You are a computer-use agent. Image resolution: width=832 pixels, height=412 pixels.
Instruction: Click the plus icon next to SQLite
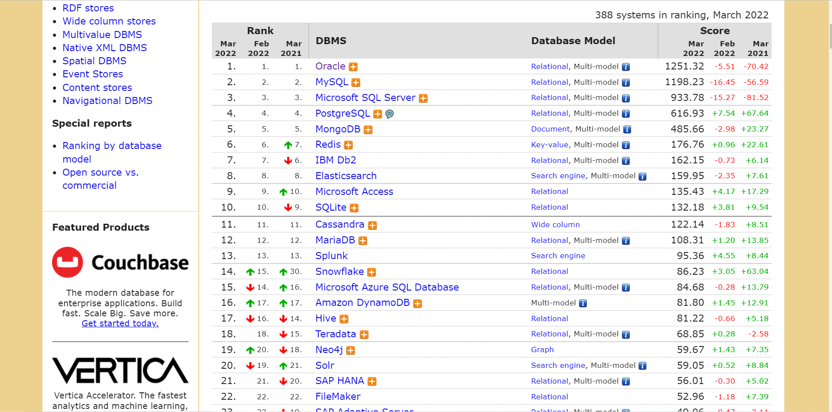tap(354, 208)
